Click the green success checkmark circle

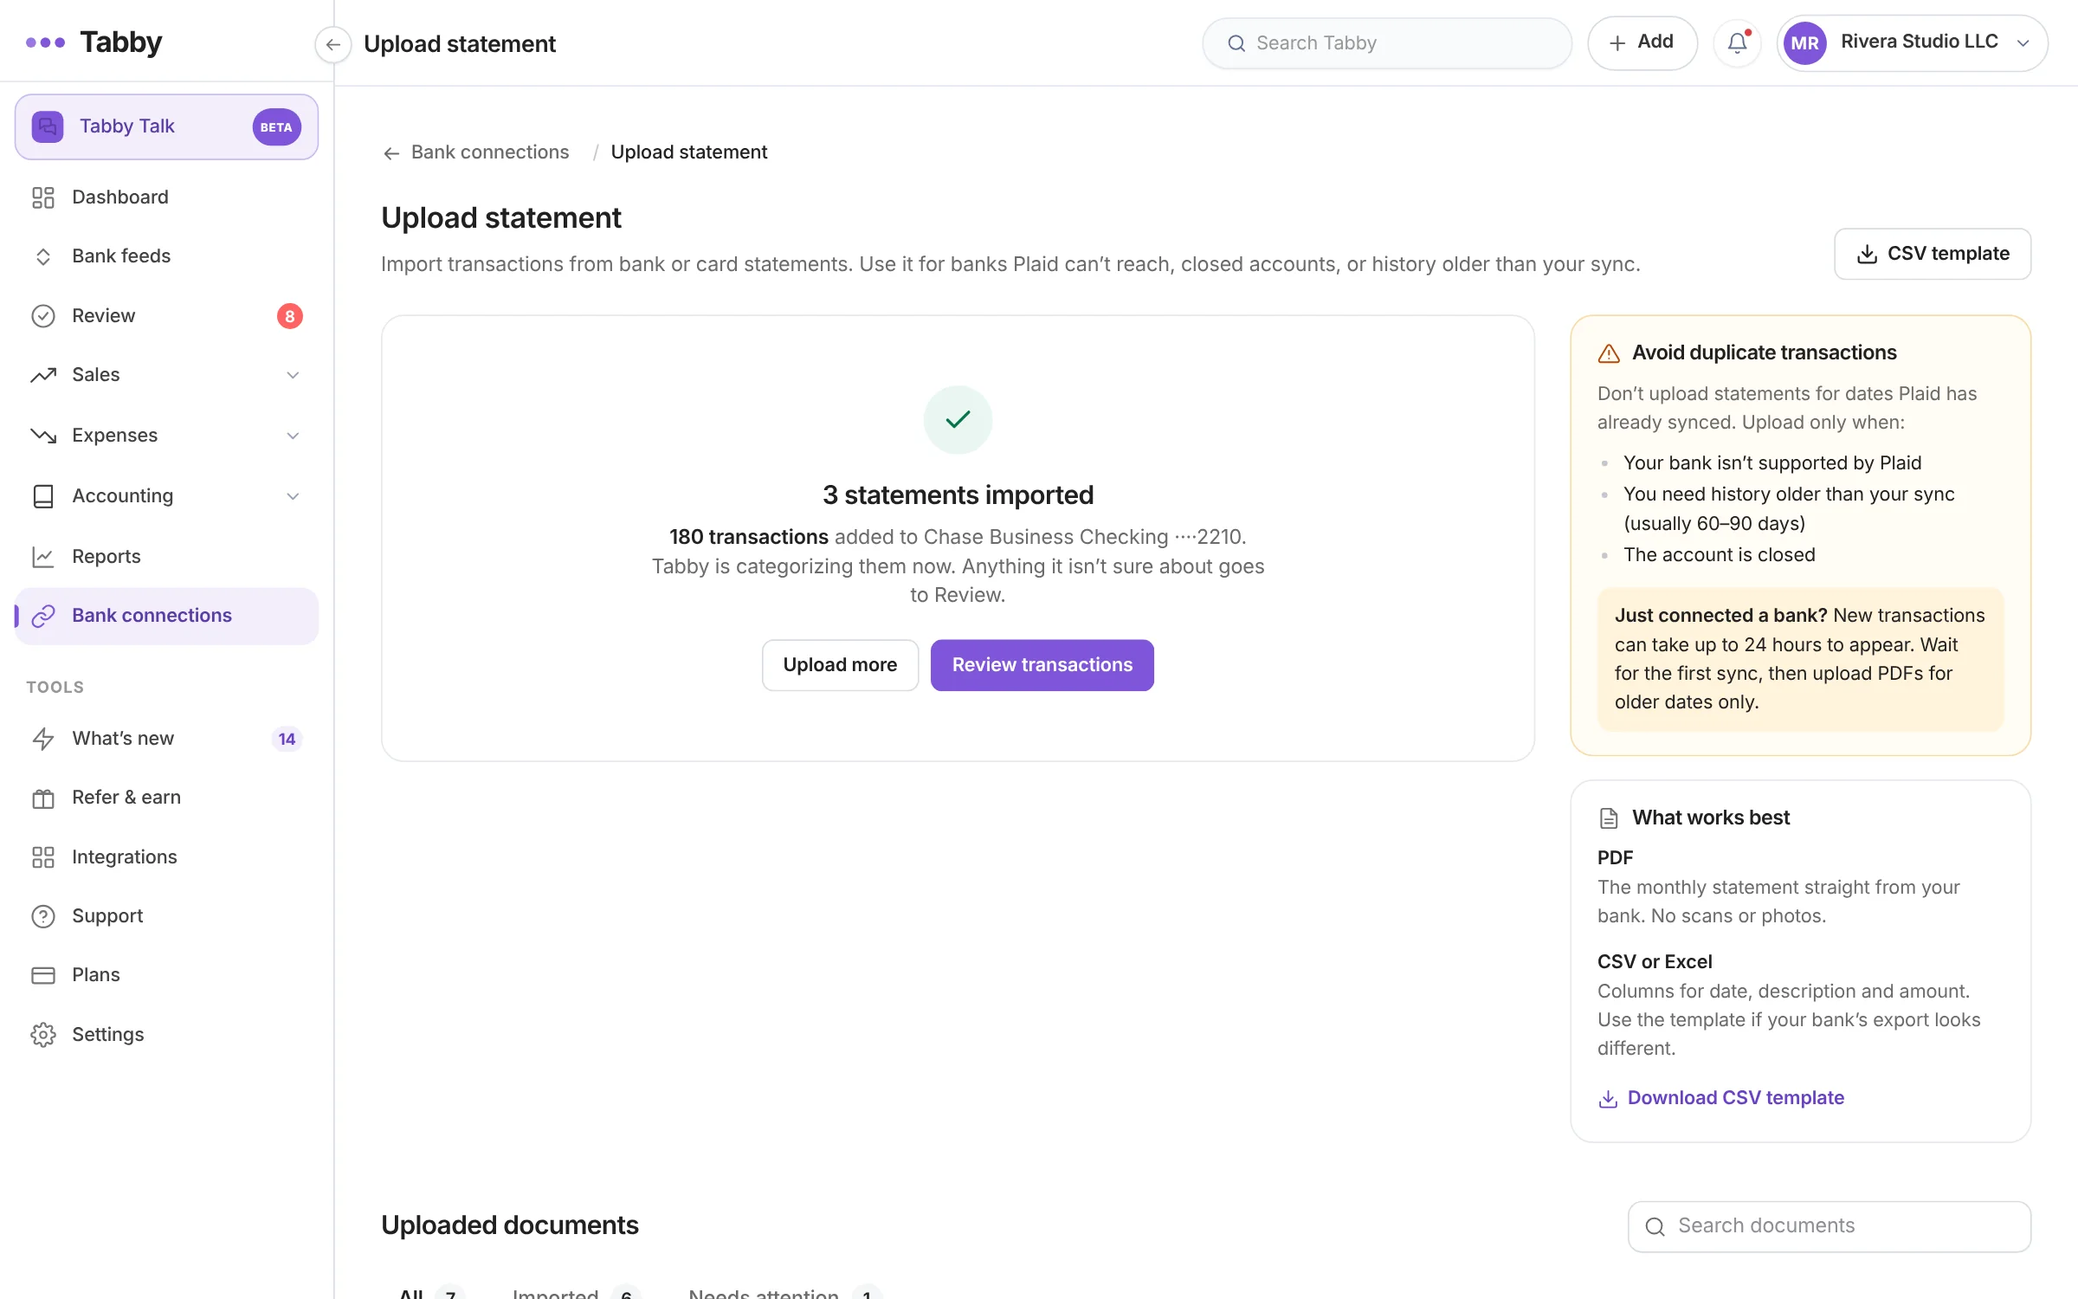tap(958, 420)
